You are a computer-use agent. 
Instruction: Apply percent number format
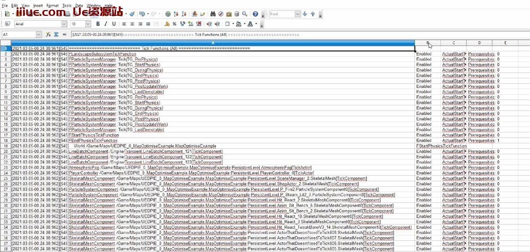click(175, 24)
